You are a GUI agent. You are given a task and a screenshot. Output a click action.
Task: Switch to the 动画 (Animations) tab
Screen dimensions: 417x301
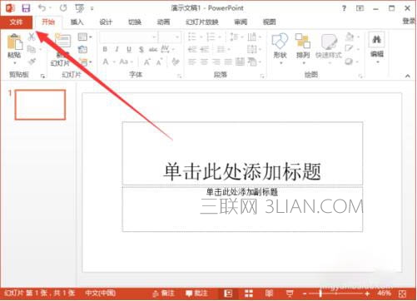(x=163, y=22)
